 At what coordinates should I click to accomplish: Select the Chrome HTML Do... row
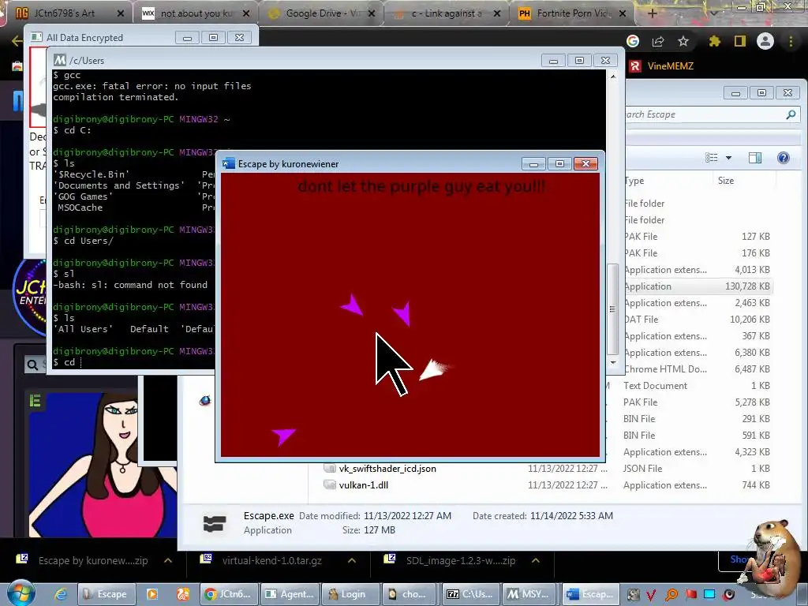697,369
